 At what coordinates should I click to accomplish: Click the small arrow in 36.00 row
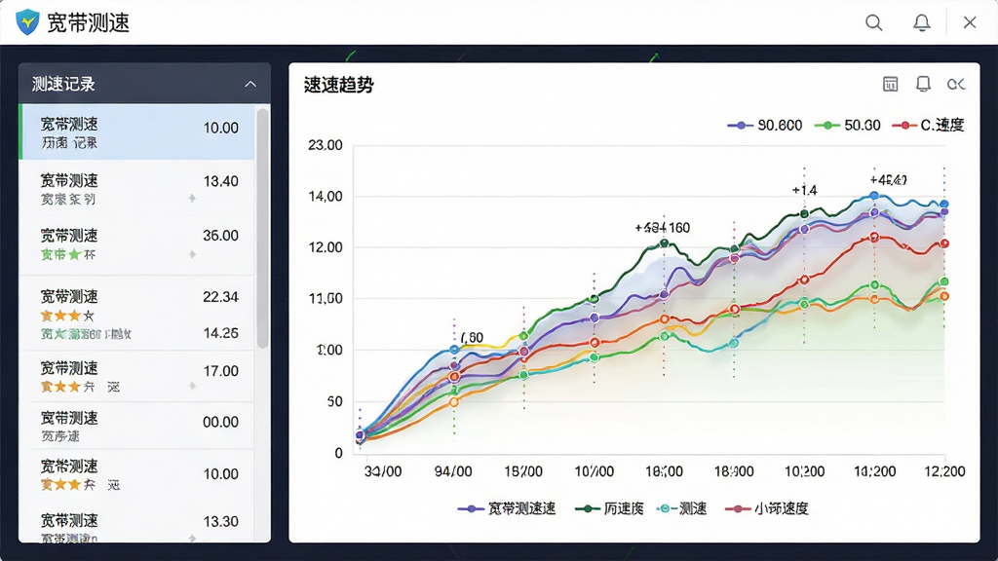click(x=192, y=254)
